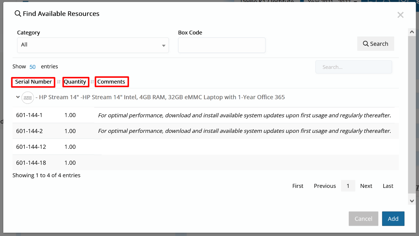Collapse the HP Stream 14" group chevron
The image size is (419, 236).
[18, 97]
